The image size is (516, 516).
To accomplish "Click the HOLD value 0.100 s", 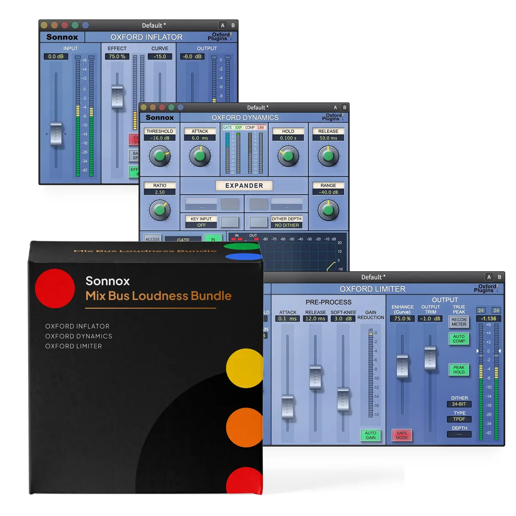I will pyautogui.click(x=288, y=138).
